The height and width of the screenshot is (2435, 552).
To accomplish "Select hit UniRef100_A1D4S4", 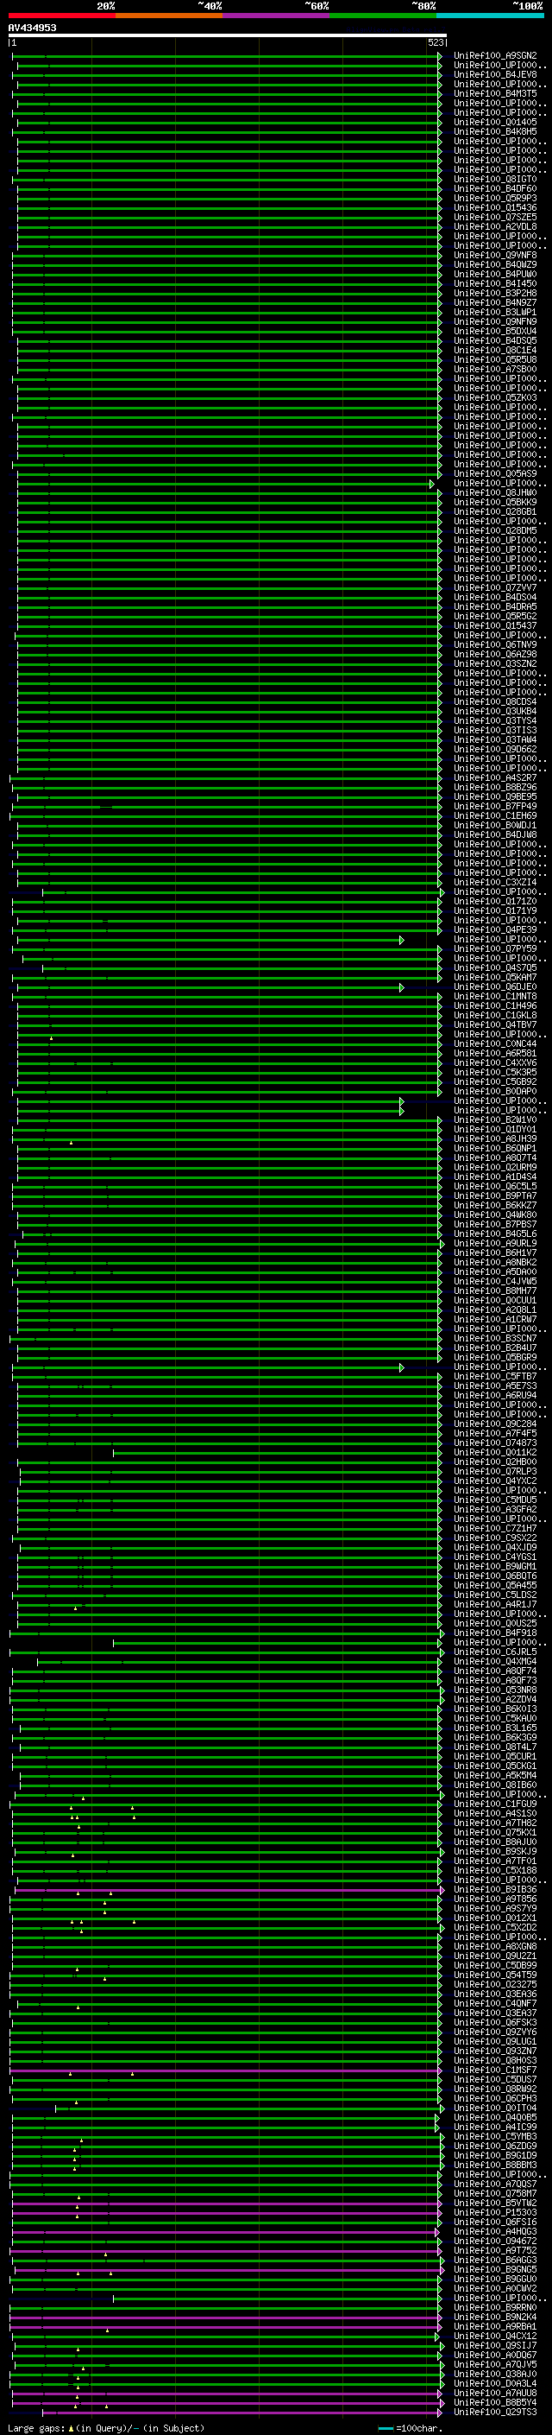I will pyautogui.click(x=495, y=1176).
